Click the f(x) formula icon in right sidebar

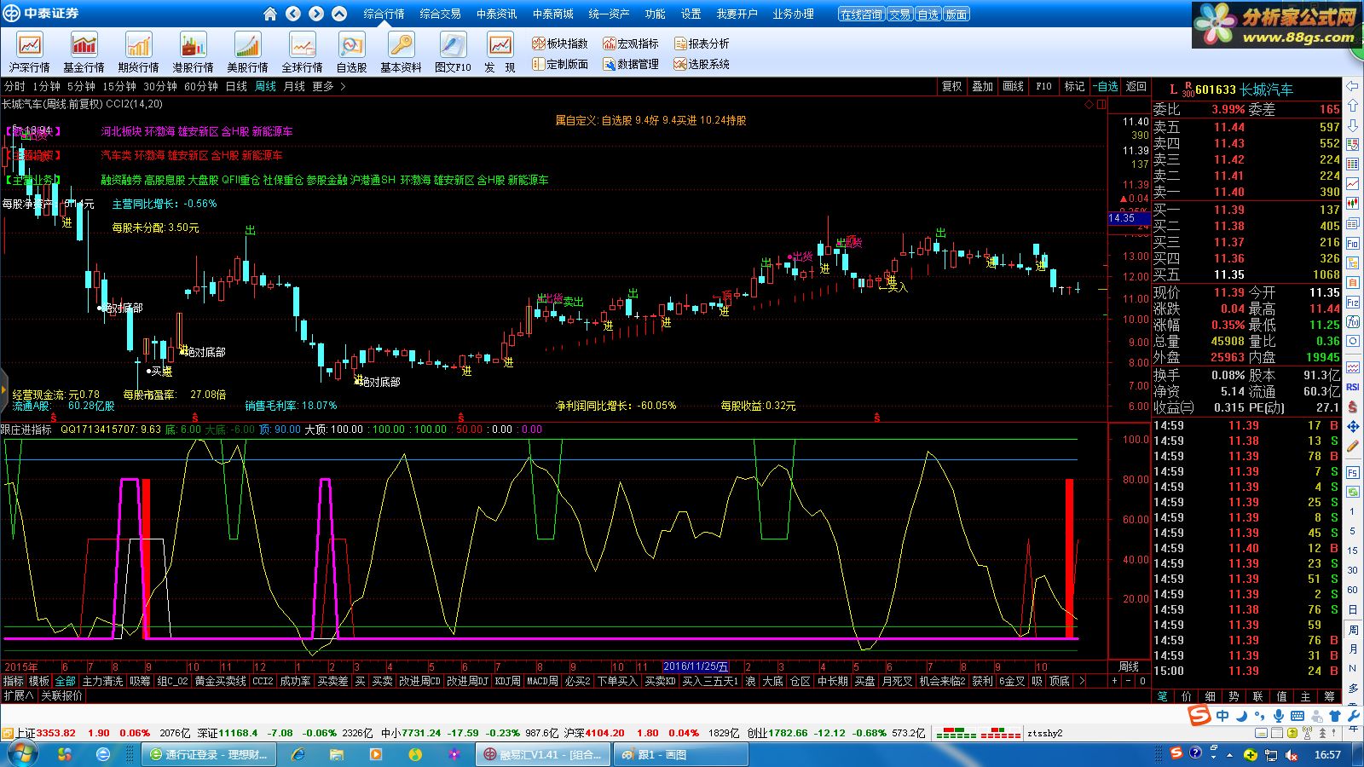tap(1353, 321)
